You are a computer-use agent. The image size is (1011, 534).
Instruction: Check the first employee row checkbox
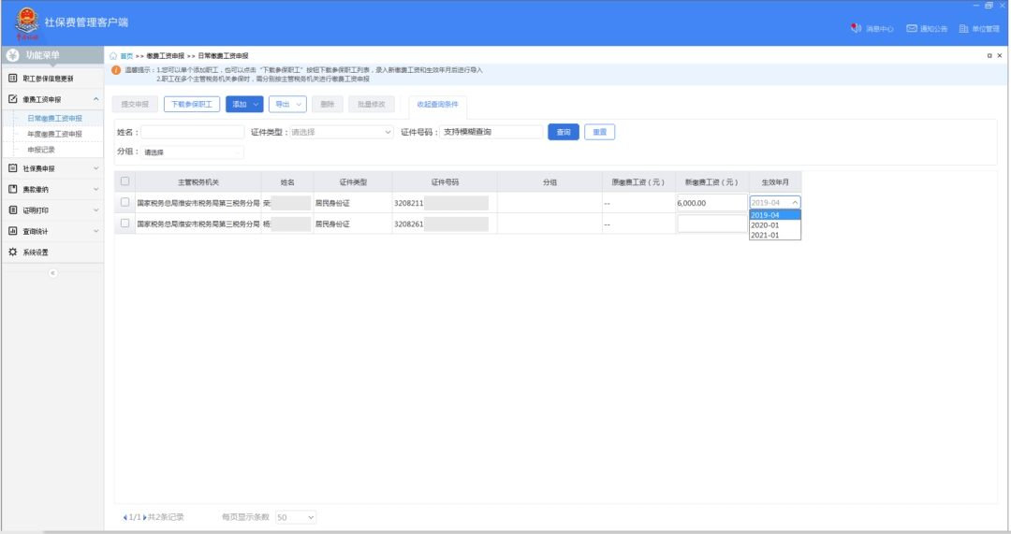tap(125, 202)
